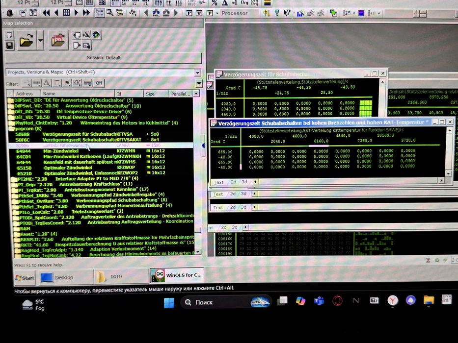Open dropdown arrow at right of Filter row

click(199, 84)
